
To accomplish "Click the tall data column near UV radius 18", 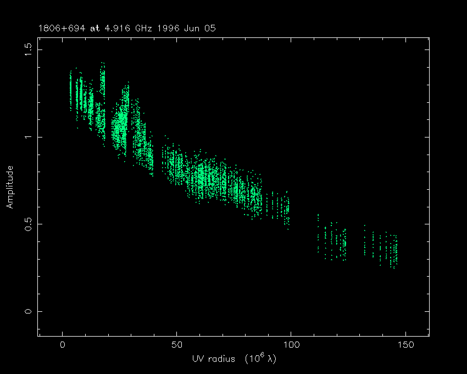I will click(103, 99).
